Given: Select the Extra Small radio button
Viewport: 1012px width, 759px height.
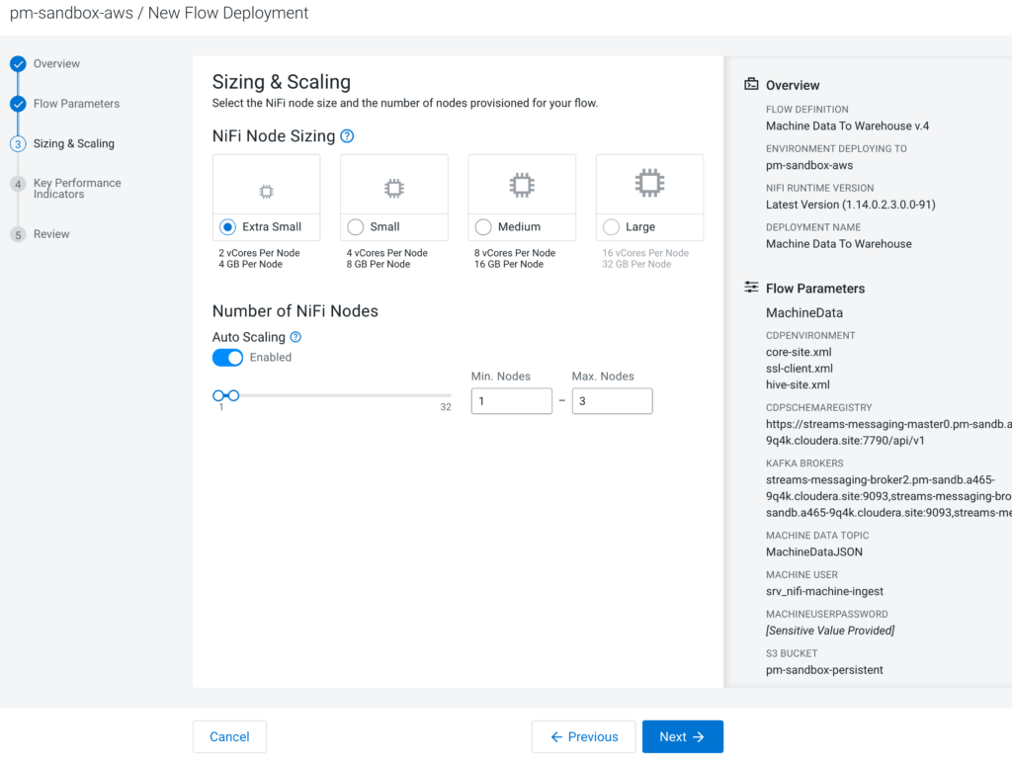Looking at the screenshot, I should pos(228,227).
